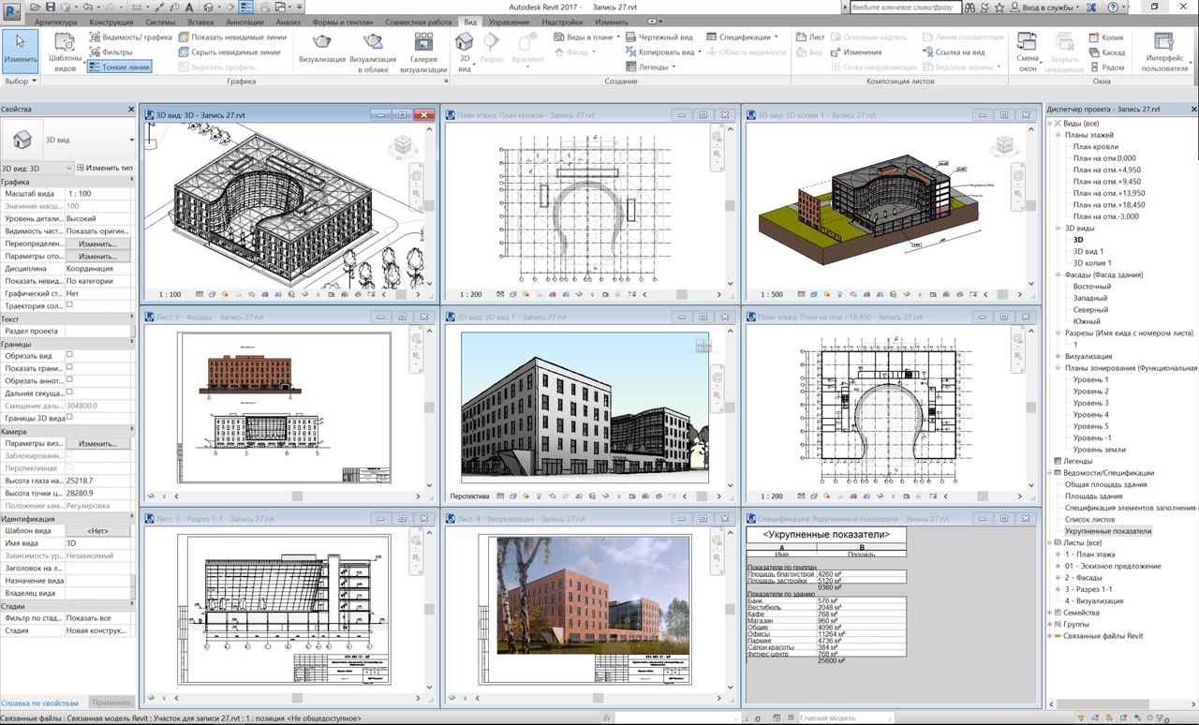Select the Фильтры tool in ribbon

[x=111, y=52]
